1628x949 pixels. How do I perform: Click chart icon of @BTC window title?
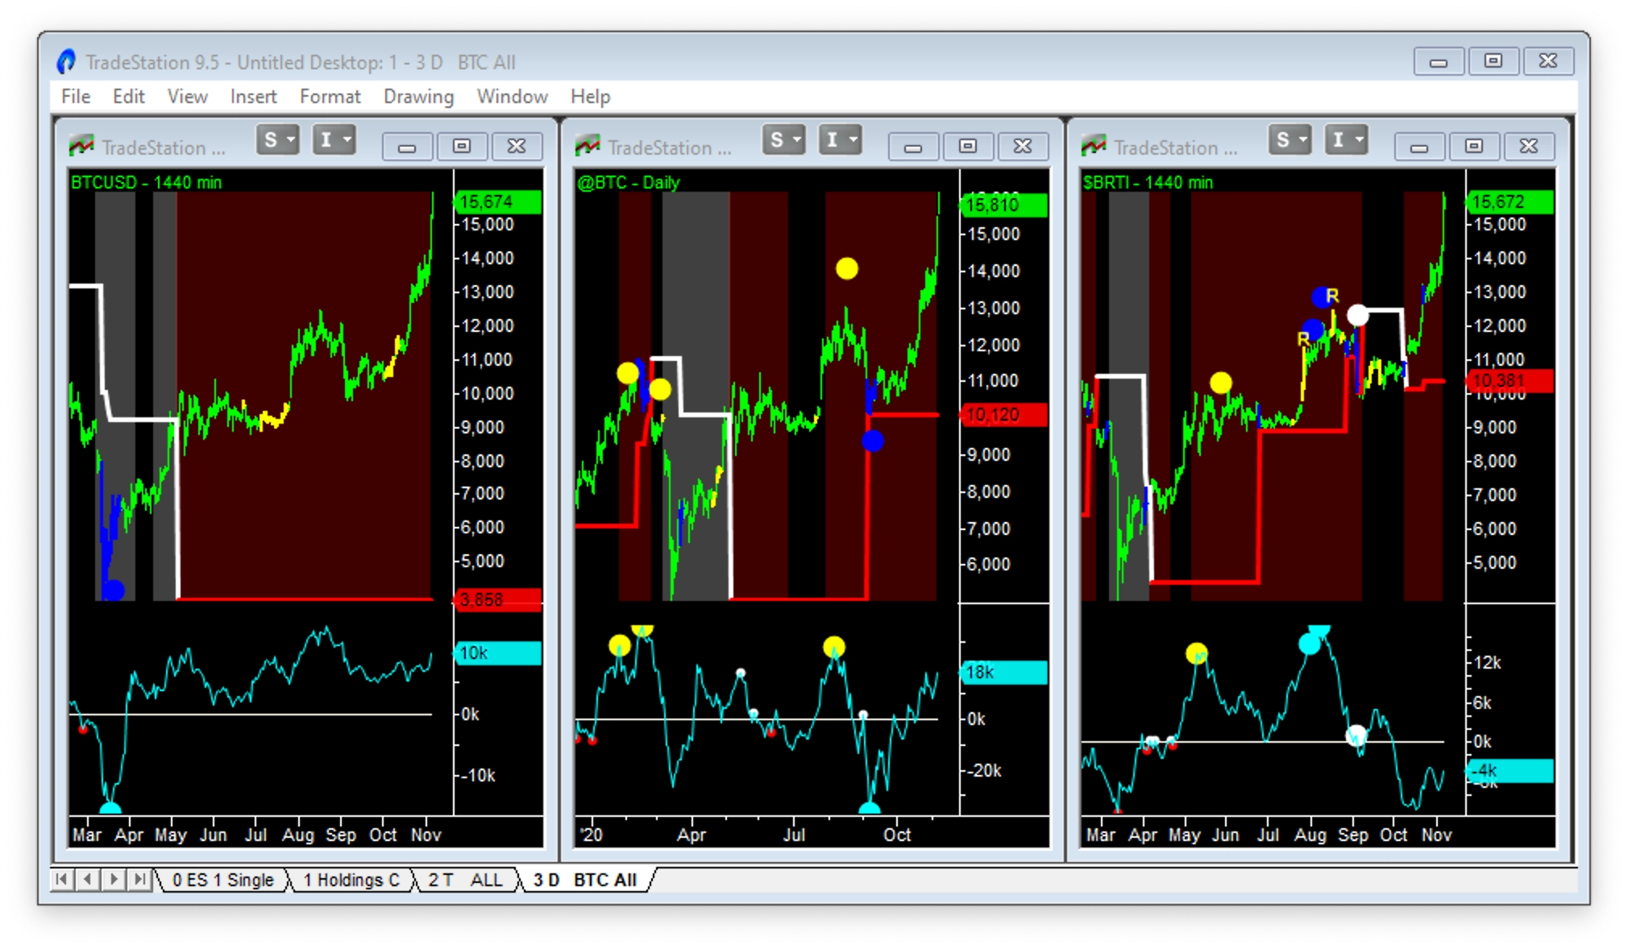tap(588, 146)
